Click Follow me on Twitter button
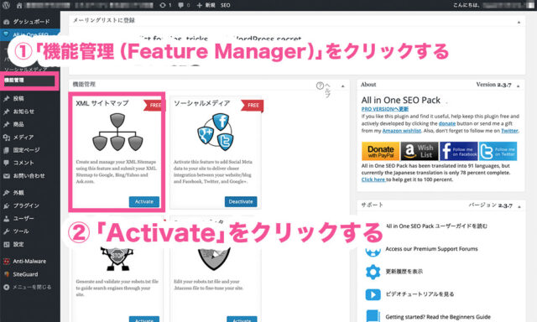This screenshot has height=322, width=537. pyautogui.click(x=498, y=151)
